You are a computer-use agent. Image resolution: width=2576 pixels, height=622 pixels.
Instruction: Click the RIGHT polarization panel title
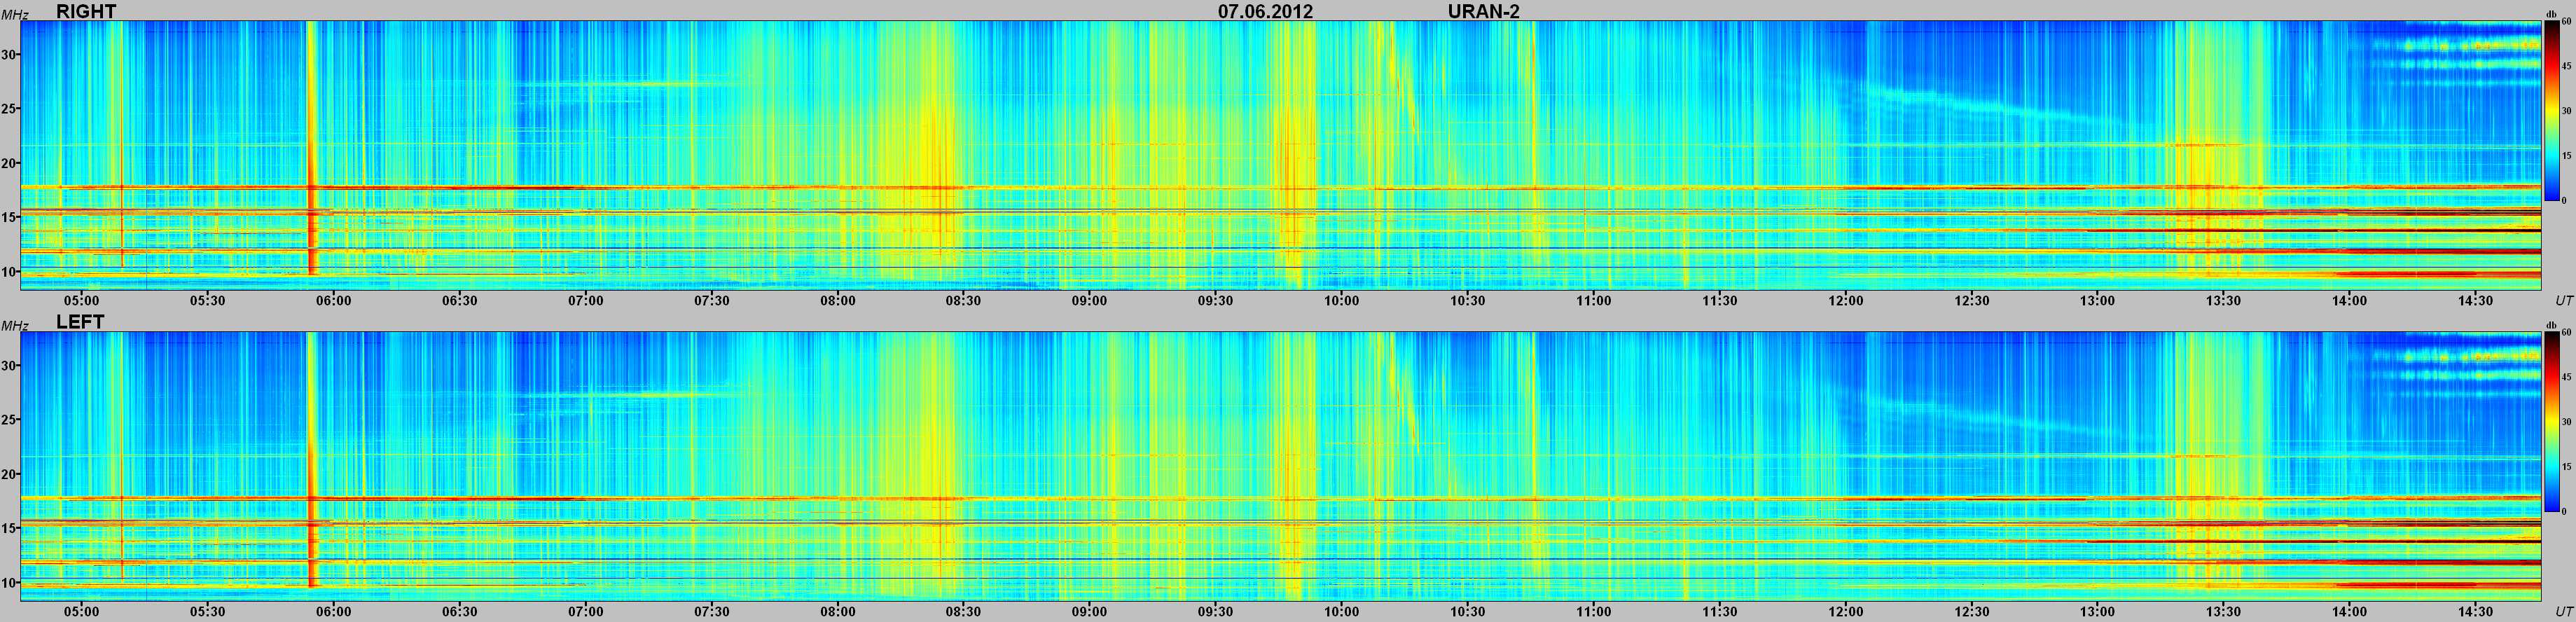[86, 11]
